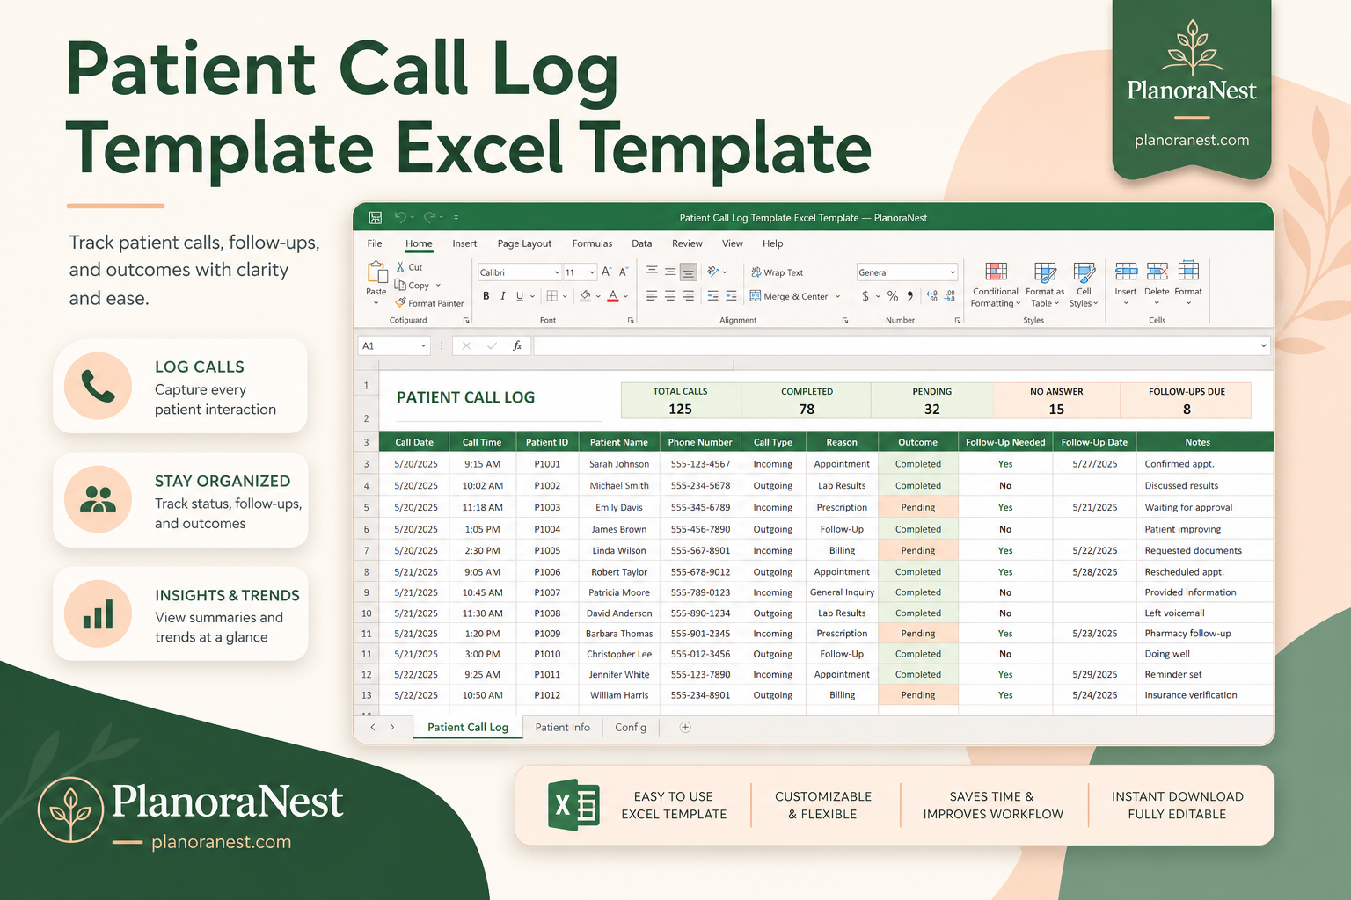
Task: Click the Redo arrow icon
Action: pos(430,217)
